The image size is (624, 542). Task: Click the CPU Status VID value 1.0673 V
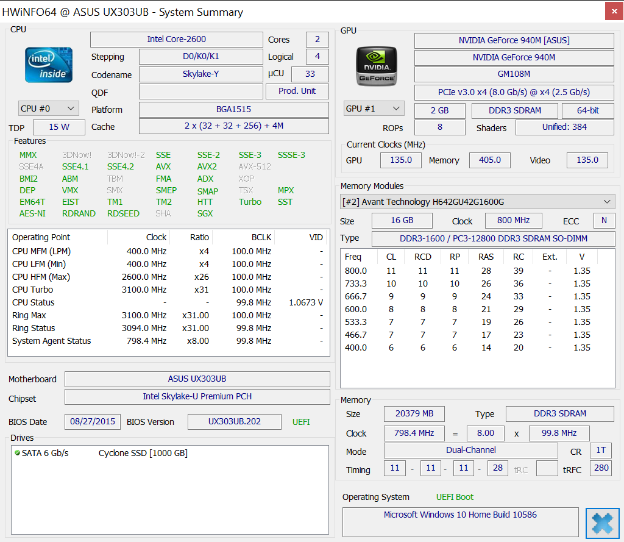click(306, 302)
